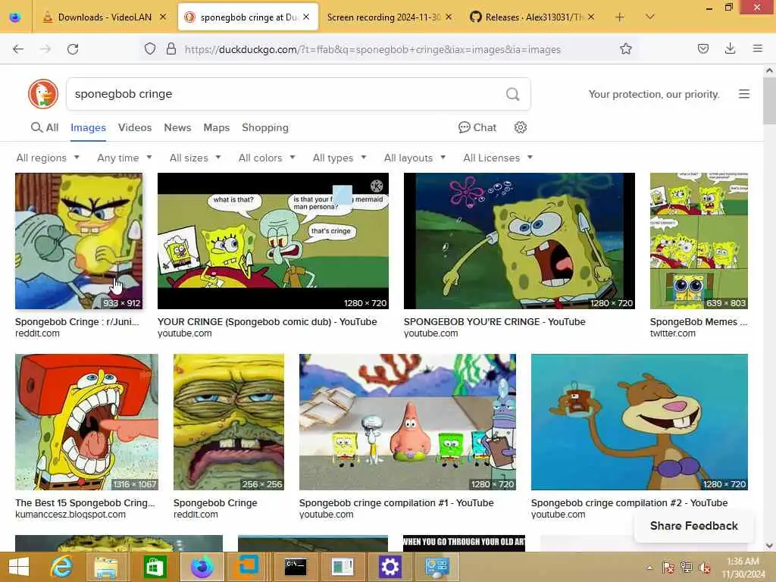Select the All search category

45,127
